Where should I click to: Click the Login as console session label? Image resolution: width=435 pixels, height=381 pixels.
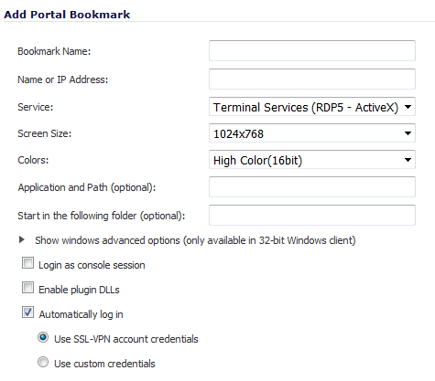click(x=92, y=265)
